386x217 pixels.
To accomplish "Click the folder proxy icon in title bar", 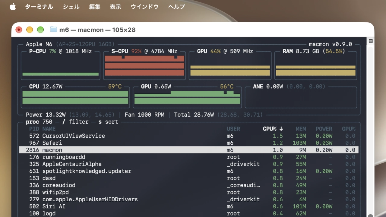I will point(53,30).
